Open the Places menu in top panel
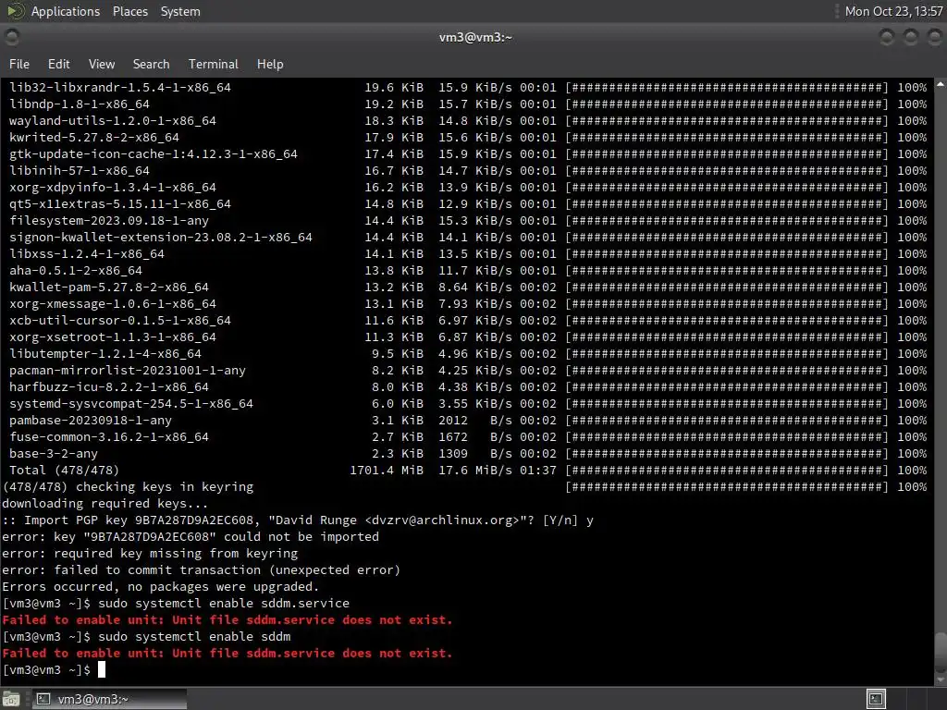The height and width of the screenshot is (710, 947). click(x=129, y=11)
